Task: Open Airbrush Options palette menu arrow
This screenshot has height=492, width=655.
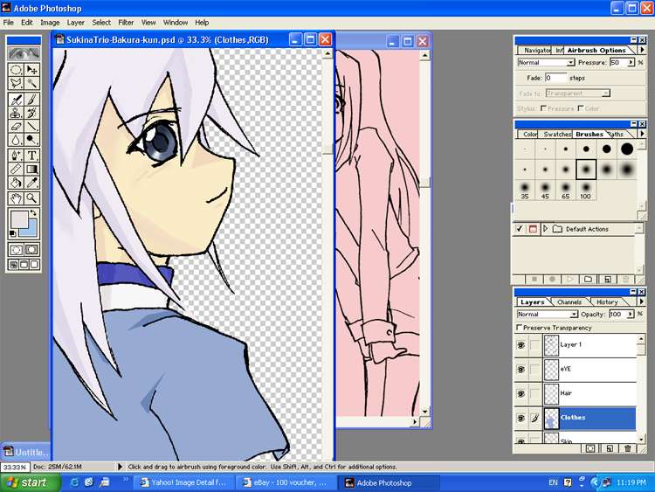Action: 642,50
